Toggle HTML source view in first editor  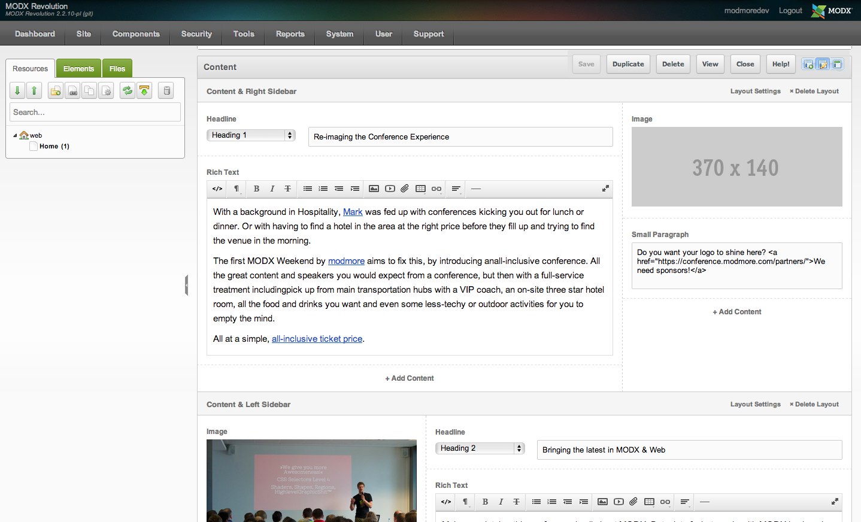[217, 189]
